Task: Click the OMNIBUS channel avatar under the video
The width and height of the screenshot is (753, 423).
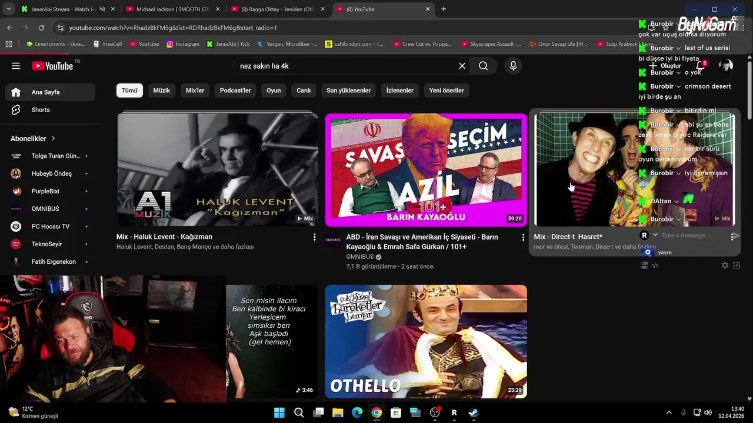Action: click(x=333, y=239)
